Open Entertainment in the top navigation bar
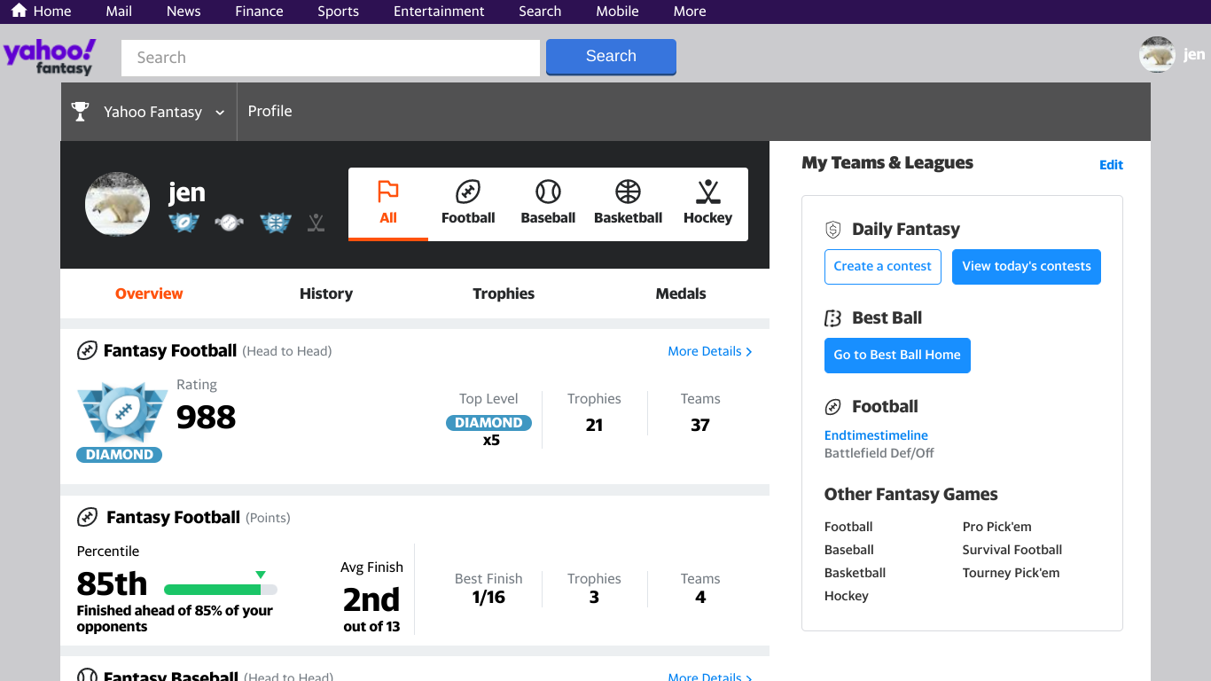 pos(439,12)
